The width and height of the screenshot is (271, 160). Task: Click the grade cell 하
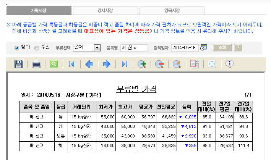(x=60, y=145)
